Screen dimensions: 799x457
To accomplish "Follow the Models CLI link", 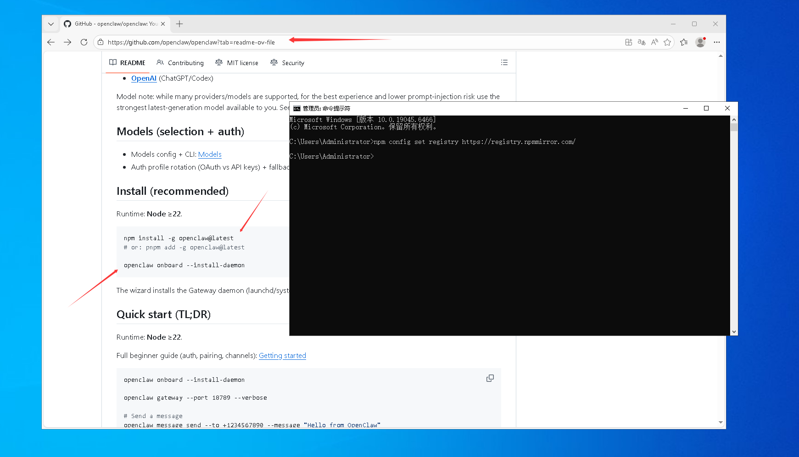I will click(x=210, y=154).
